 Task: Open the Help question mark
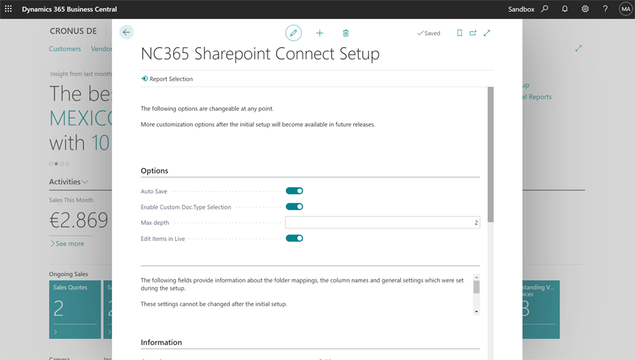click(x=605, y=9)
